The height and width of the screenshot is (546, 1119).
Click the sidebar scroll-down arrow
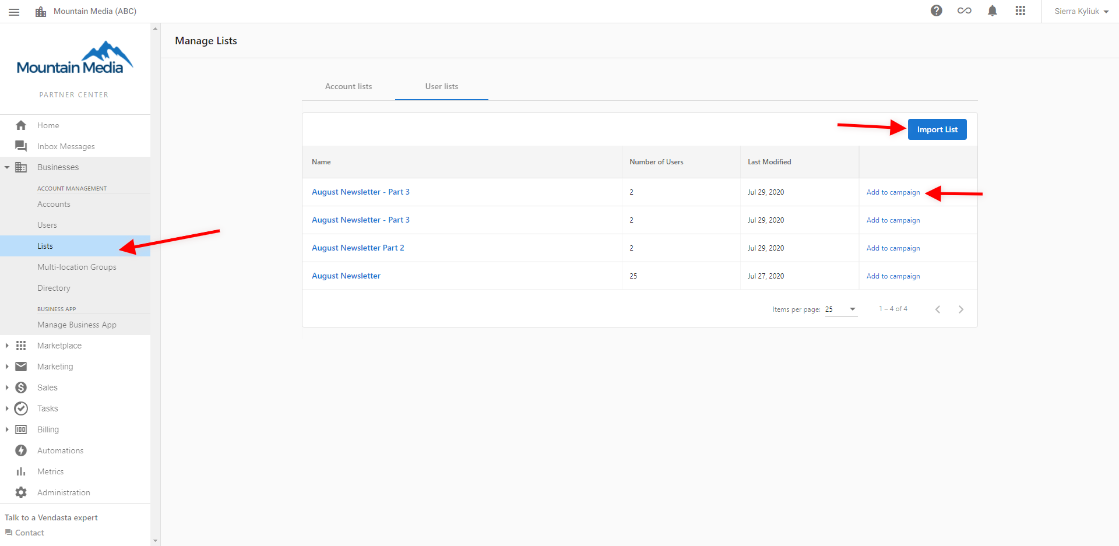155,541
